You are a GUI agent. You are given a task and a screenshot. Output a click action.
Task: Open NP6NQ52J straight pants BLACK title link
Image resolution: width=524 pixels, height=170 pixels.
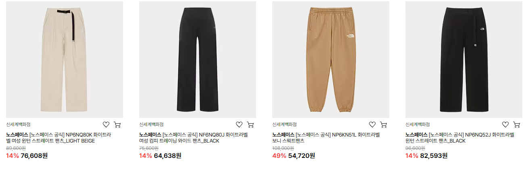coord(460,138)
